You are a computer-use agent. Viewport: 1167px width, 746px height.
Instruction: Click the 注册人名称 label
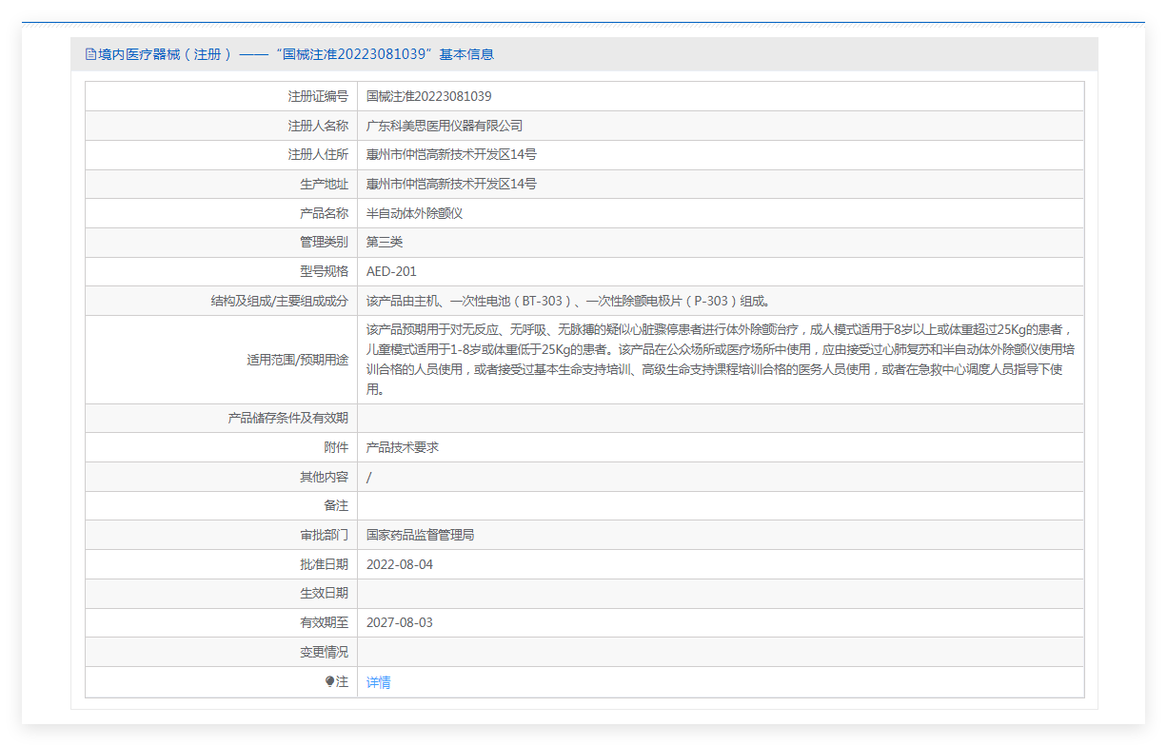(x=318, y=126)
